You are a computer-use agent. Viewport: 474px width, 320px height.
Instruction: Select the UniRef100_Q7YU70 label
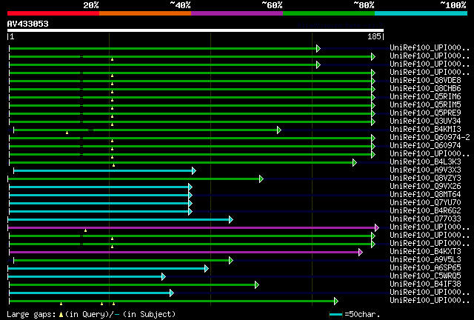[425, 203]
